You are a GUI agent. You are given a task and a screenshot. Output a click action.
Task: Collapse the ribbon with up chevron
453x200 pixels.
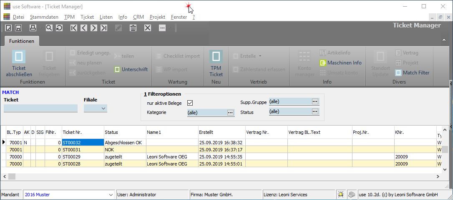click(x=444, y=40)
